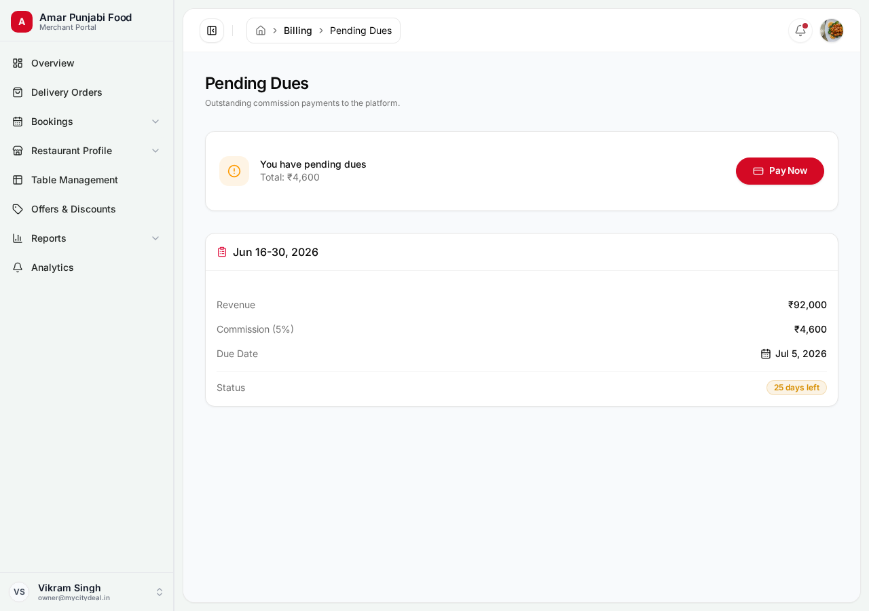Open Overview in the sidebar
869x611 pixels.
(87, 63)
